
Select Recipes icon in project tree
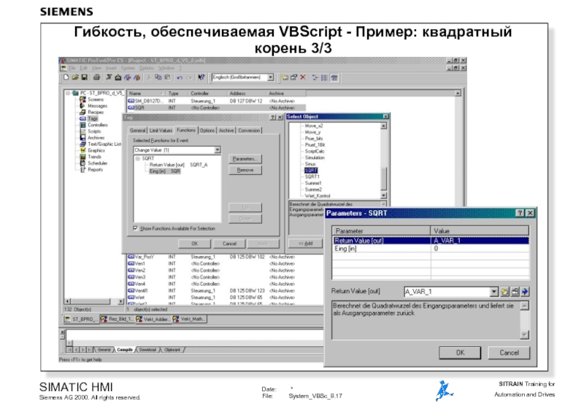pos(82,112)
